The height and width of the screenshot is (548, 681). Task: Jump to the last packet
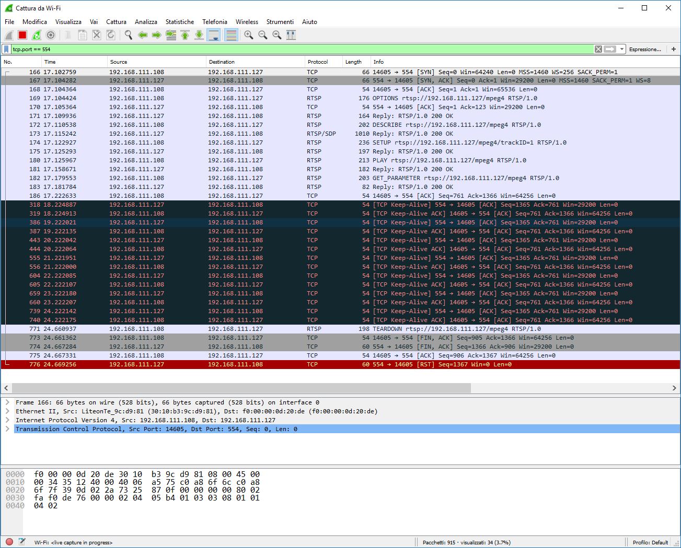click(x=199, y=35)
